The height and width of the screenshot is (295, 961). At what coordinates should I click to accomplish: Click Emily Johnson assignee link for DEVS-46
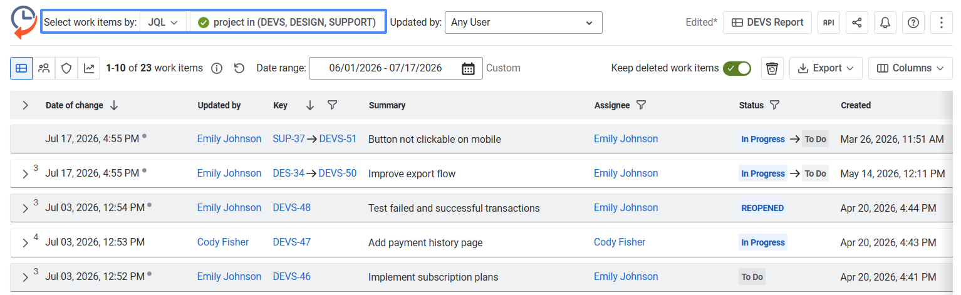626,277
